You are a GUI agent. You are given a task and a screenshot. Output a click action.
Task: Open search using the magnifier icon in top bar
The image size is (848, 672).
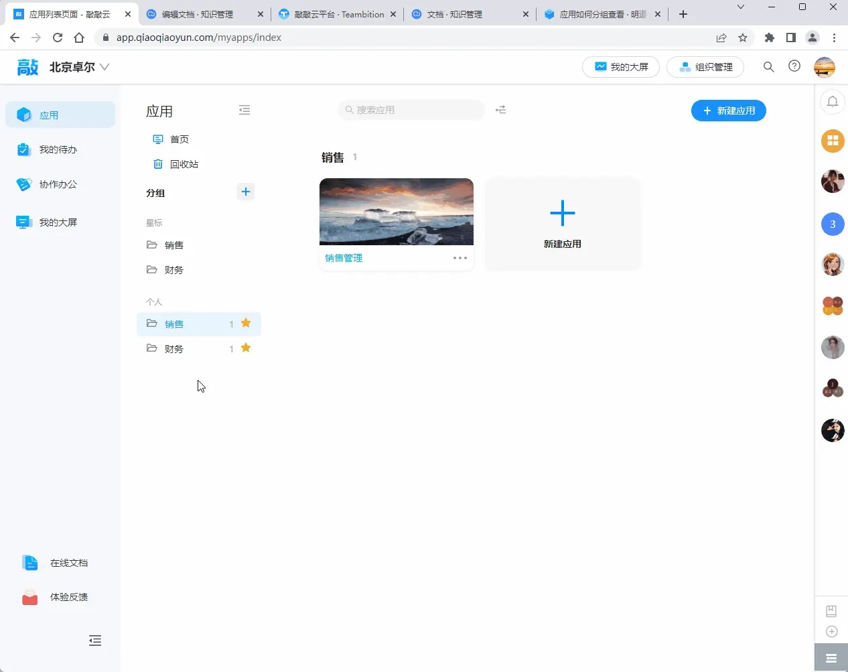pyautogui.click(x=768, y=67)
